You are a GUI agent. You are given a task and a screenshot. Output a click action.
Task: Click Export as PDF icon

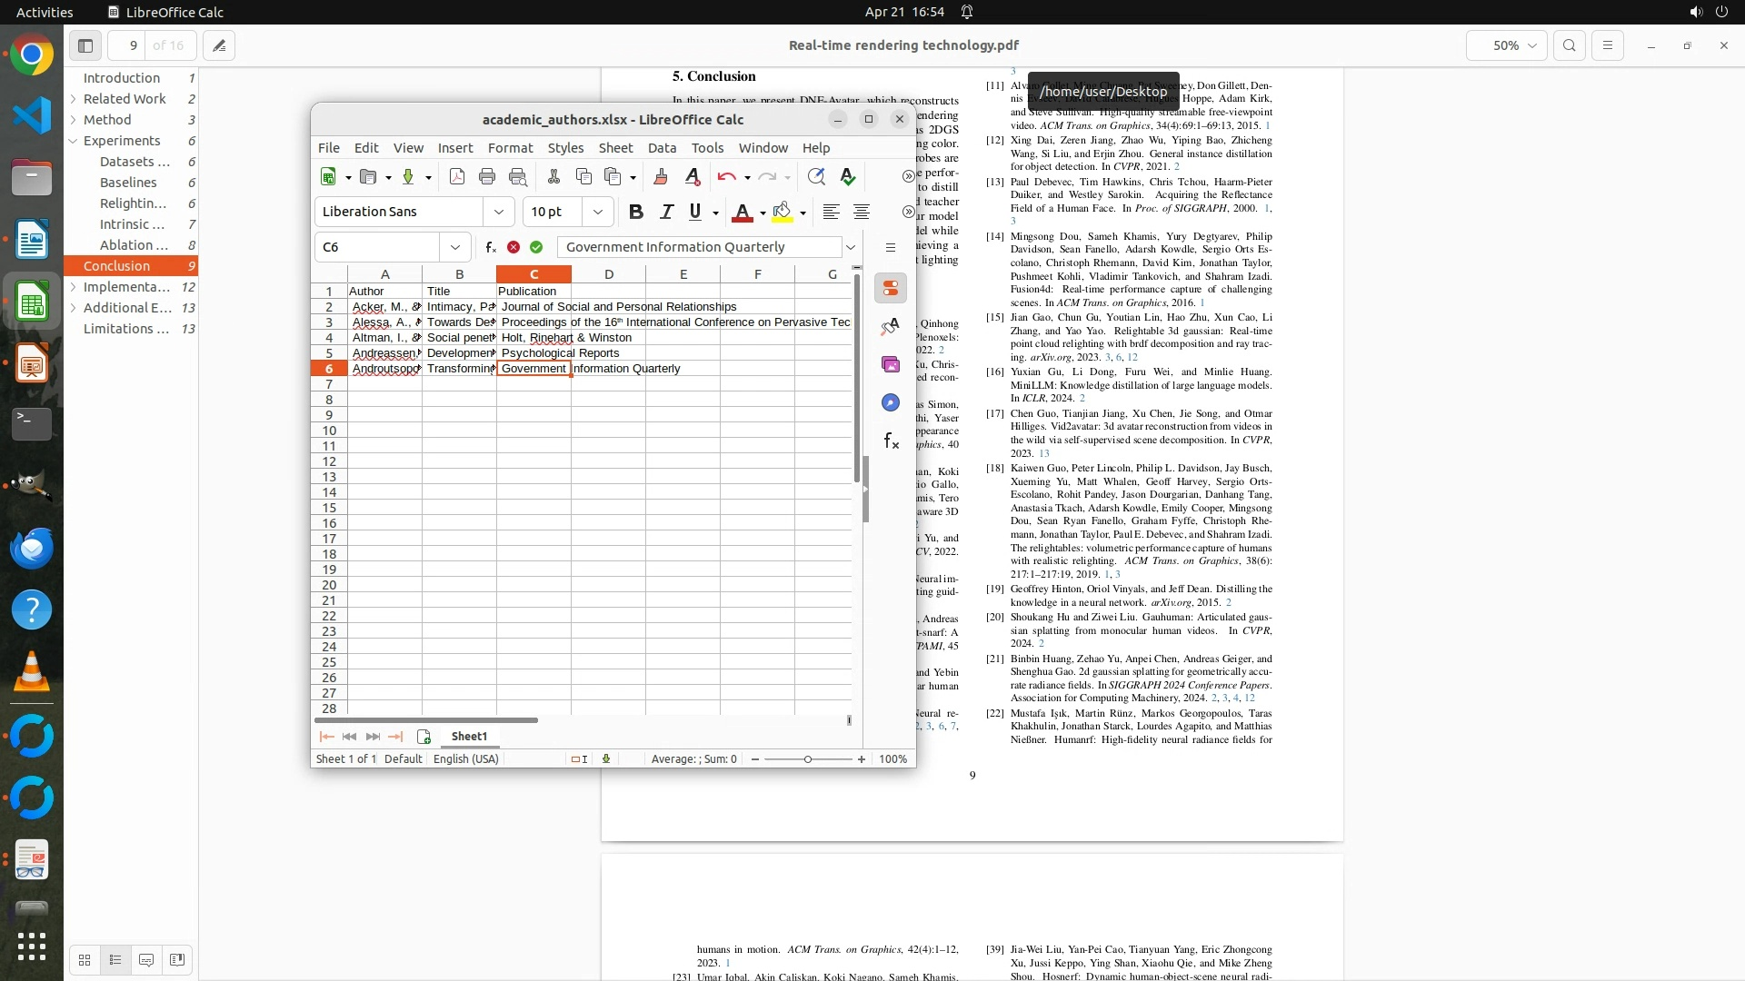tap(457, 177)
